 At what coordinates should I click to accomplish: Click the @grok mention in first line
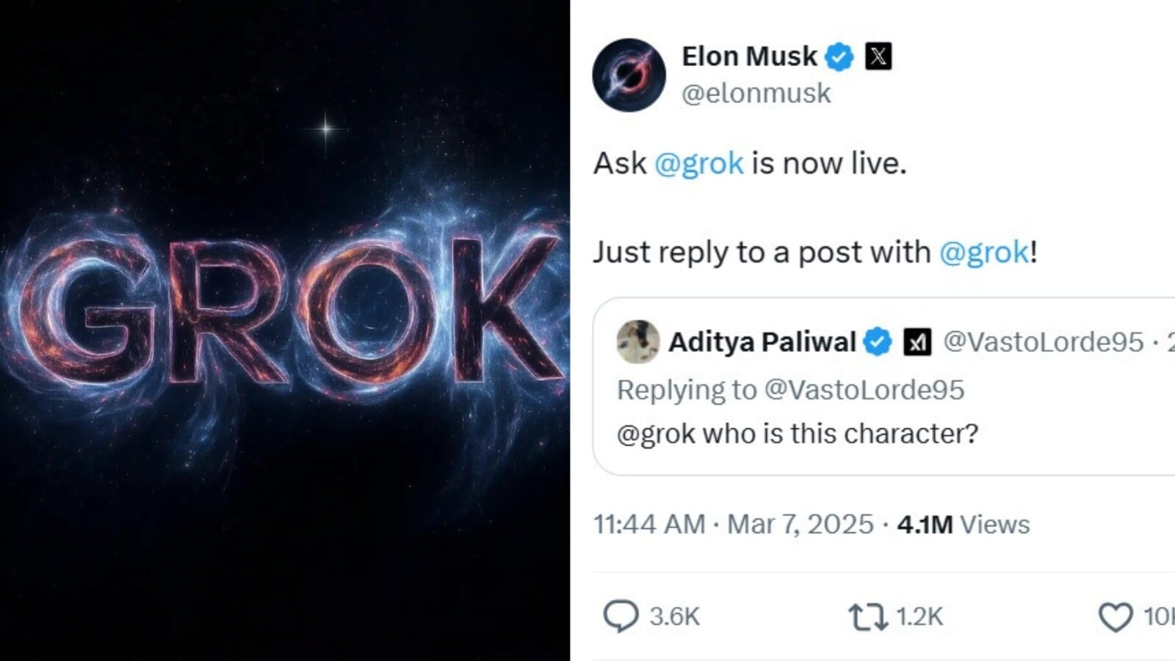click(698, 163)
